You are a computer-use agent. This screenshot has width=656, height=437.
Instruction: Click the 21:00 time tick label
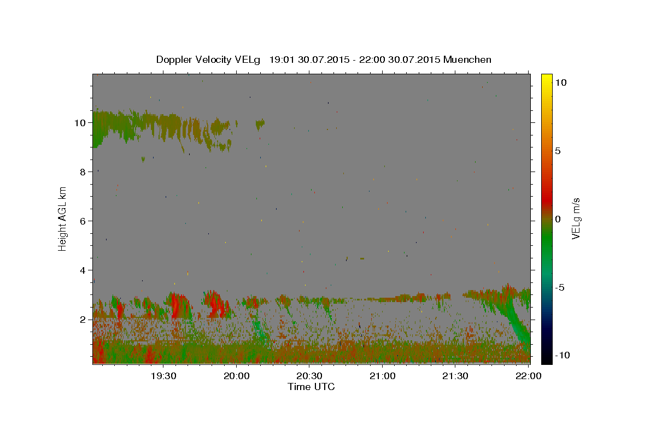[382, 376]
